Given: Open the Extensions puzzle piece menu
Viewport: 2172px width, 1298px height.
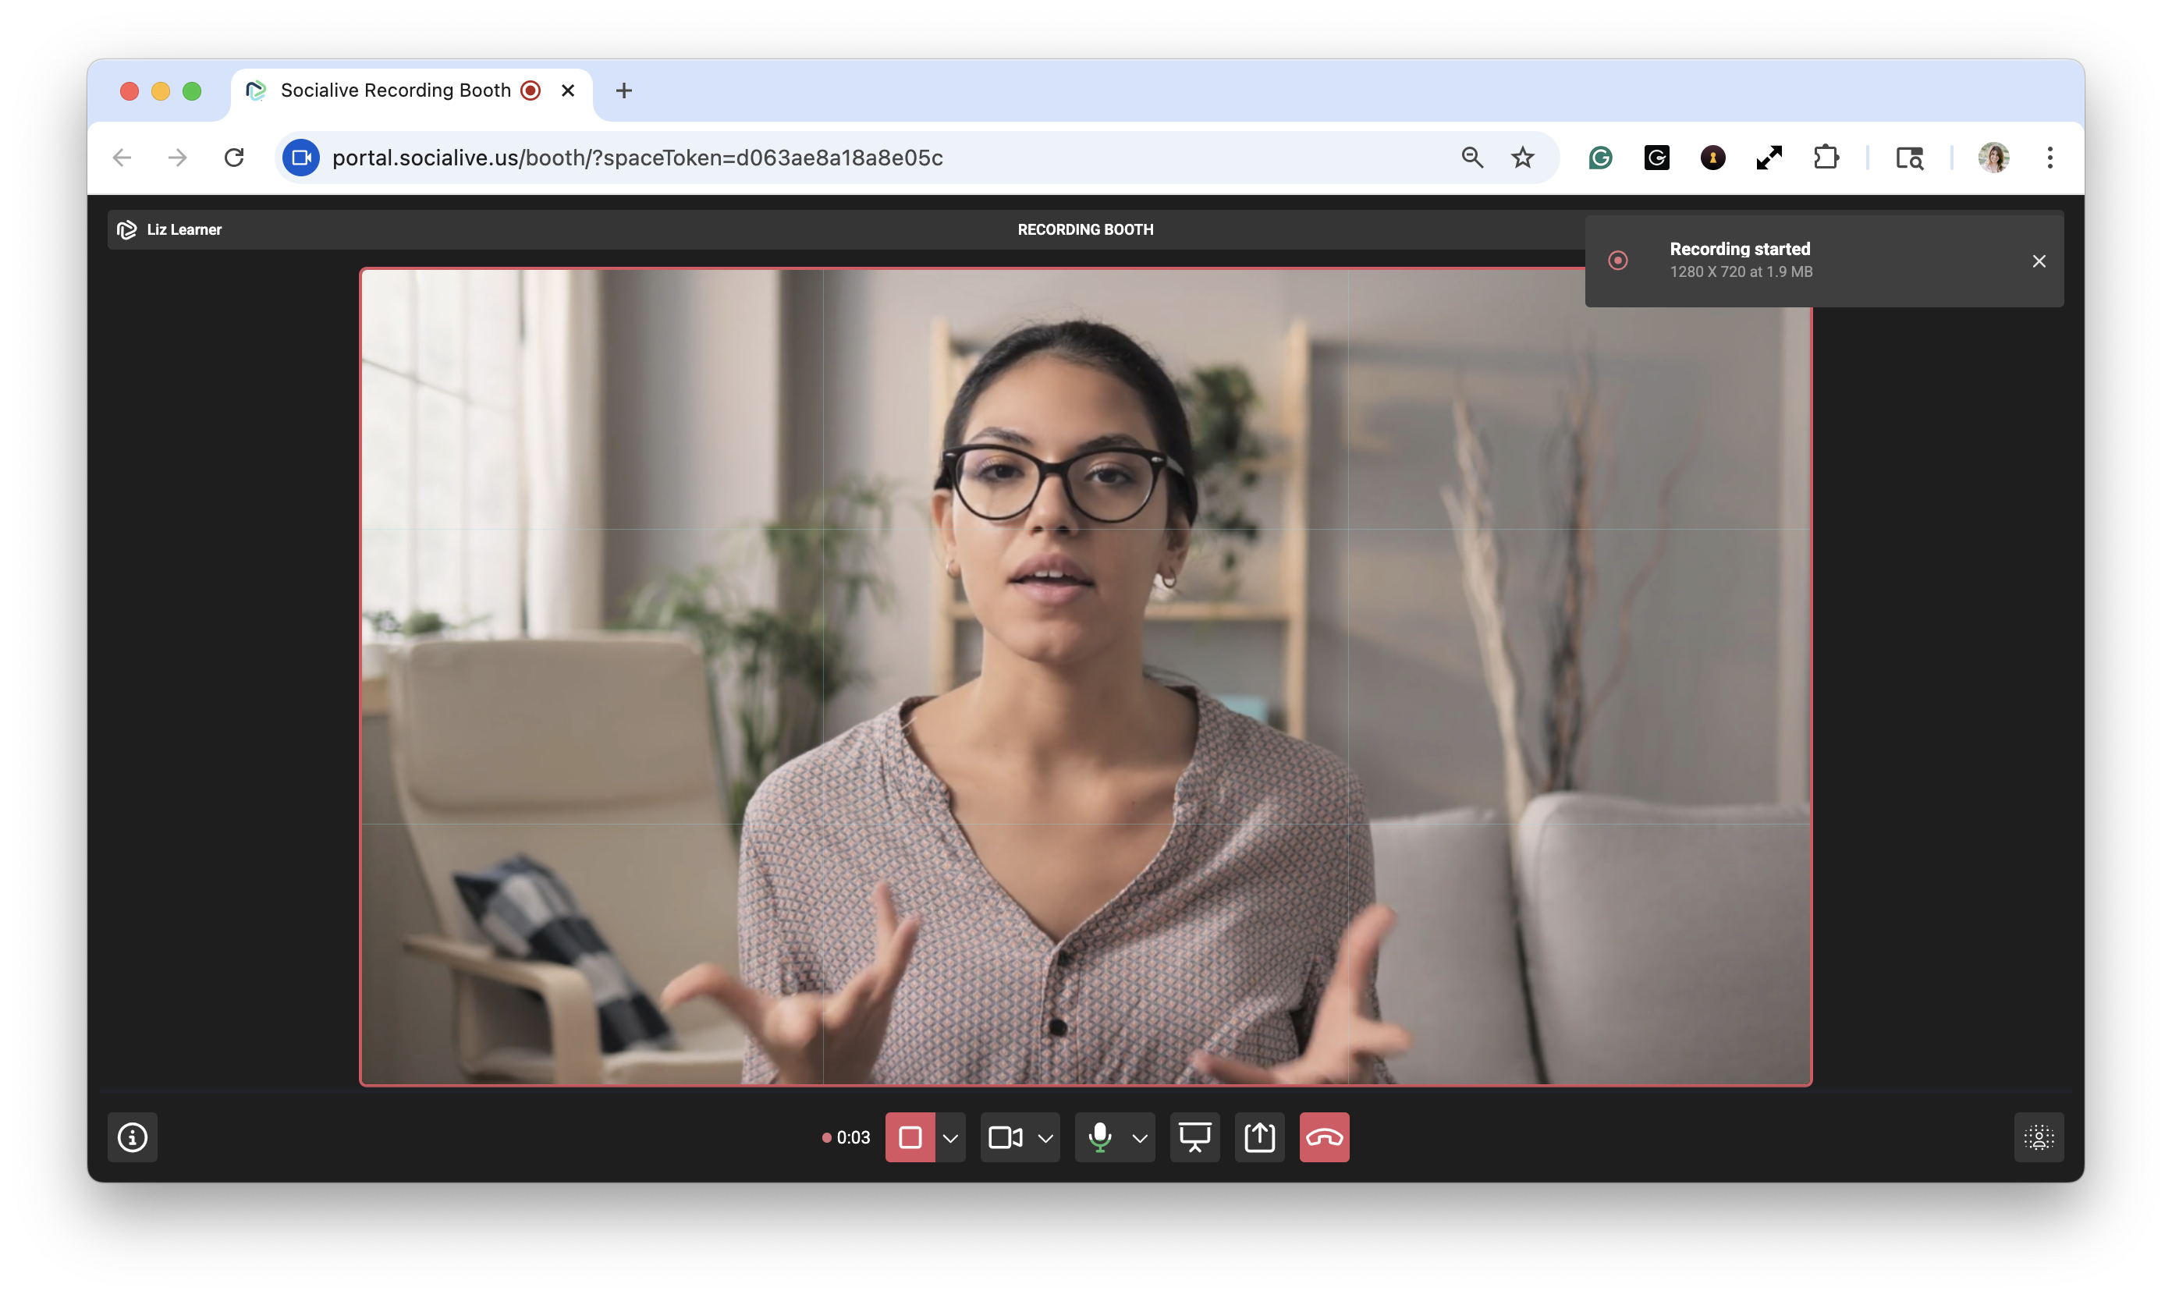Looking at the screenshot, I should click(1826, 158).
